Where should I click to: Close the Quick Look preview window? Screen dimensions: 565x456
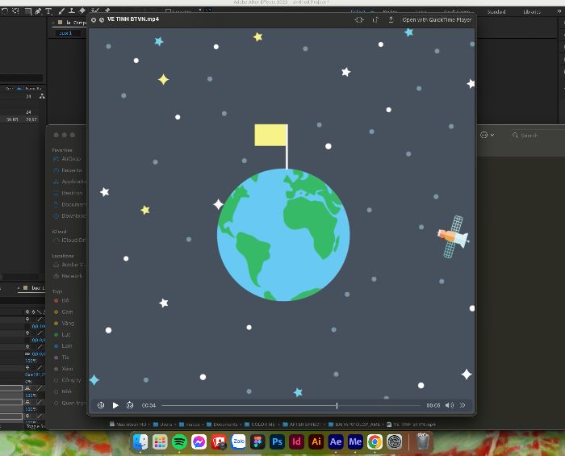[x=94, y=20]
